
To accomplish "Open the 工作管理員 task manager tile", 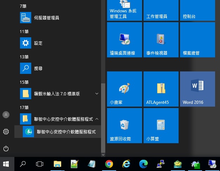I will coord(161,10).
